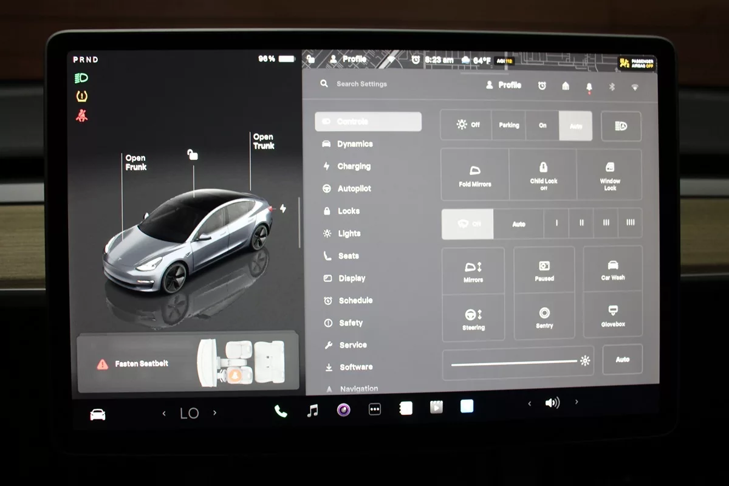The image size is (729, 486).
Task: Toggle Child Lock
Action: 543,175
